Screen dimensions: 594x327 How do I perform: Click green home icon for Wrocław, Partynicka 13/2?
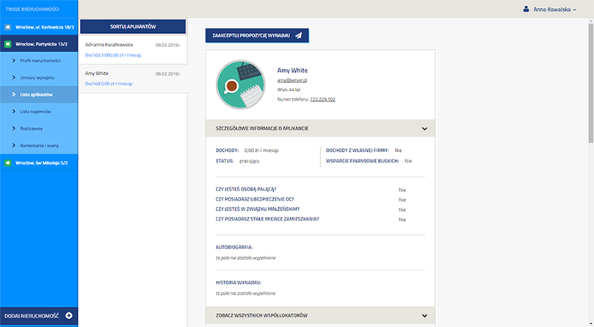pos(7,44)
